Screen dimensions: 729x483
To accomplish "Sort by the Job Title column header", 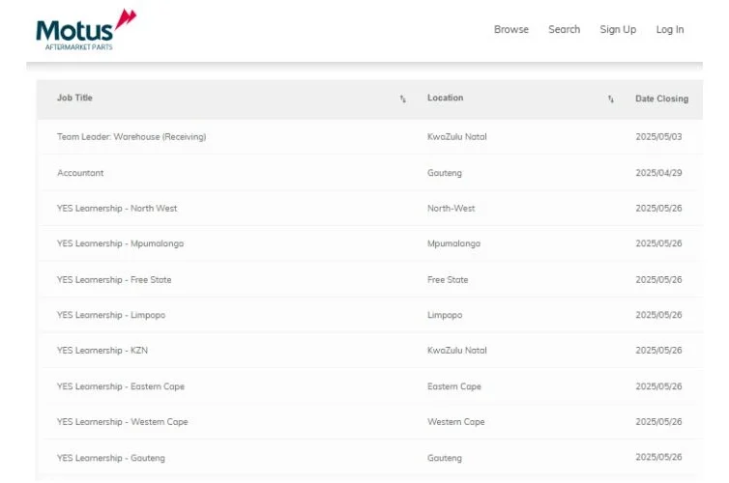I will click(x=75, y=99).
